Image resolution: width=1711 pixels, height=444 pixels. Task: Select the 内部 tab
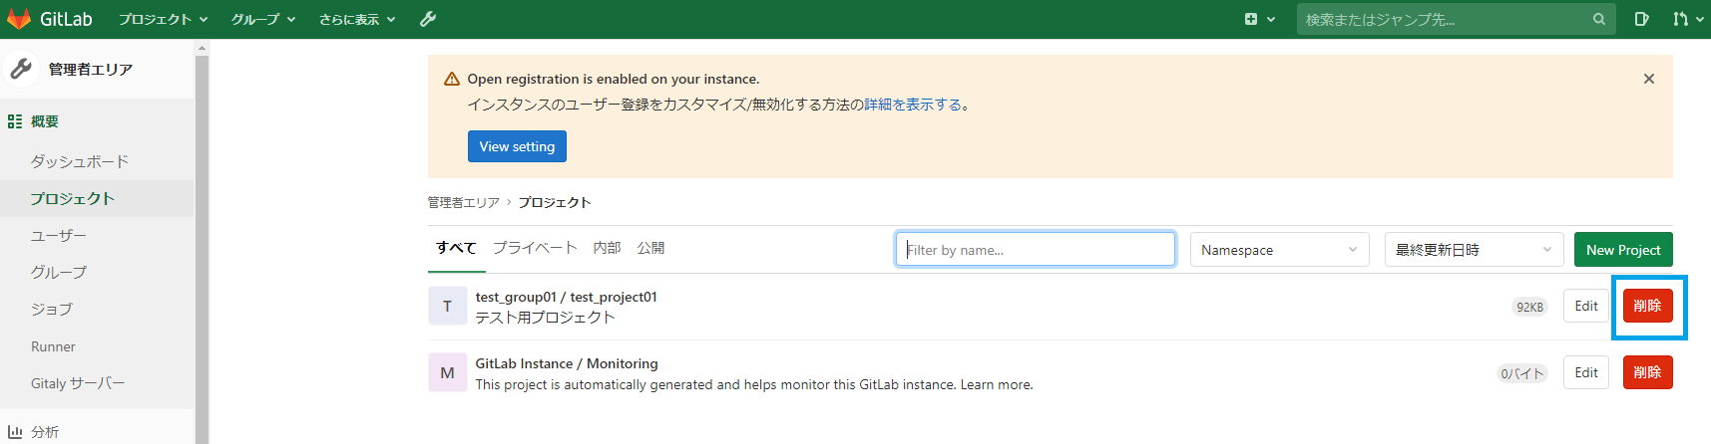607,248
